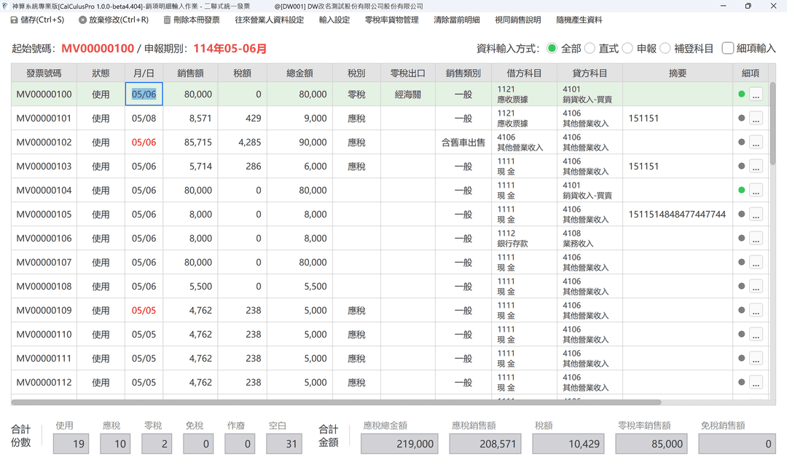The image size is (787, 465).
Task: Open 零稅出口 cell showing 經海關
Action: tap(407, 95)
